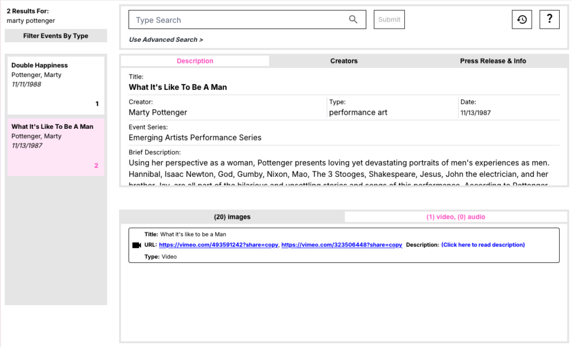Switch to (1) video, (0) audio tab
572x347 pixels.
(456, 217)
